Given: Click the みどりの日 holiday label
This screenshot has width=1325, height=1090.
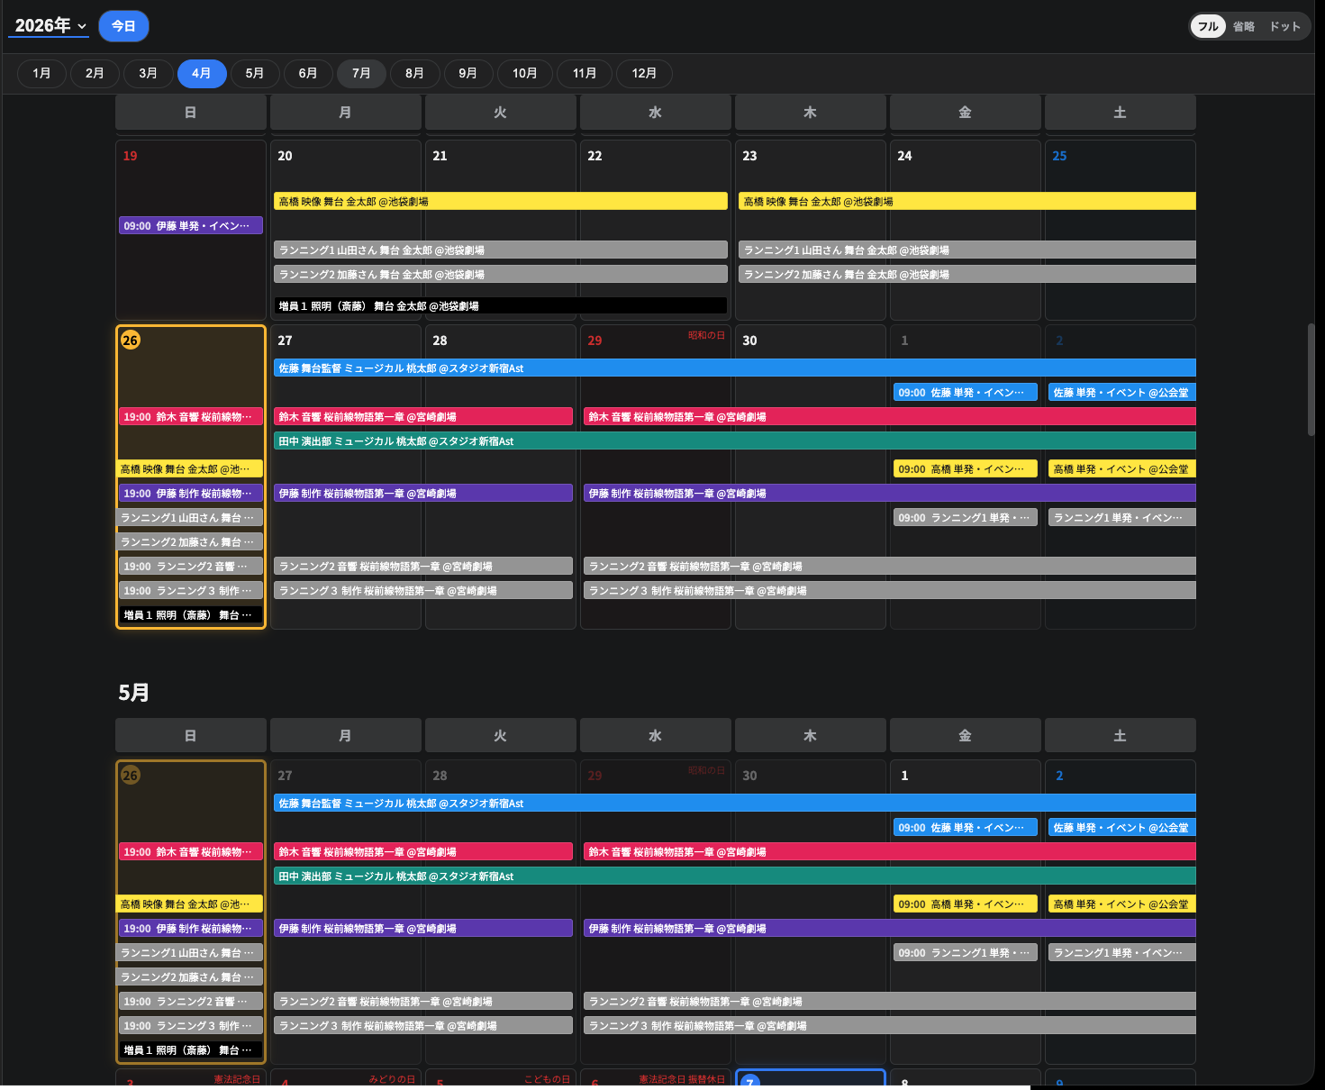Looking at the screenshot, I should (392, 1079).
